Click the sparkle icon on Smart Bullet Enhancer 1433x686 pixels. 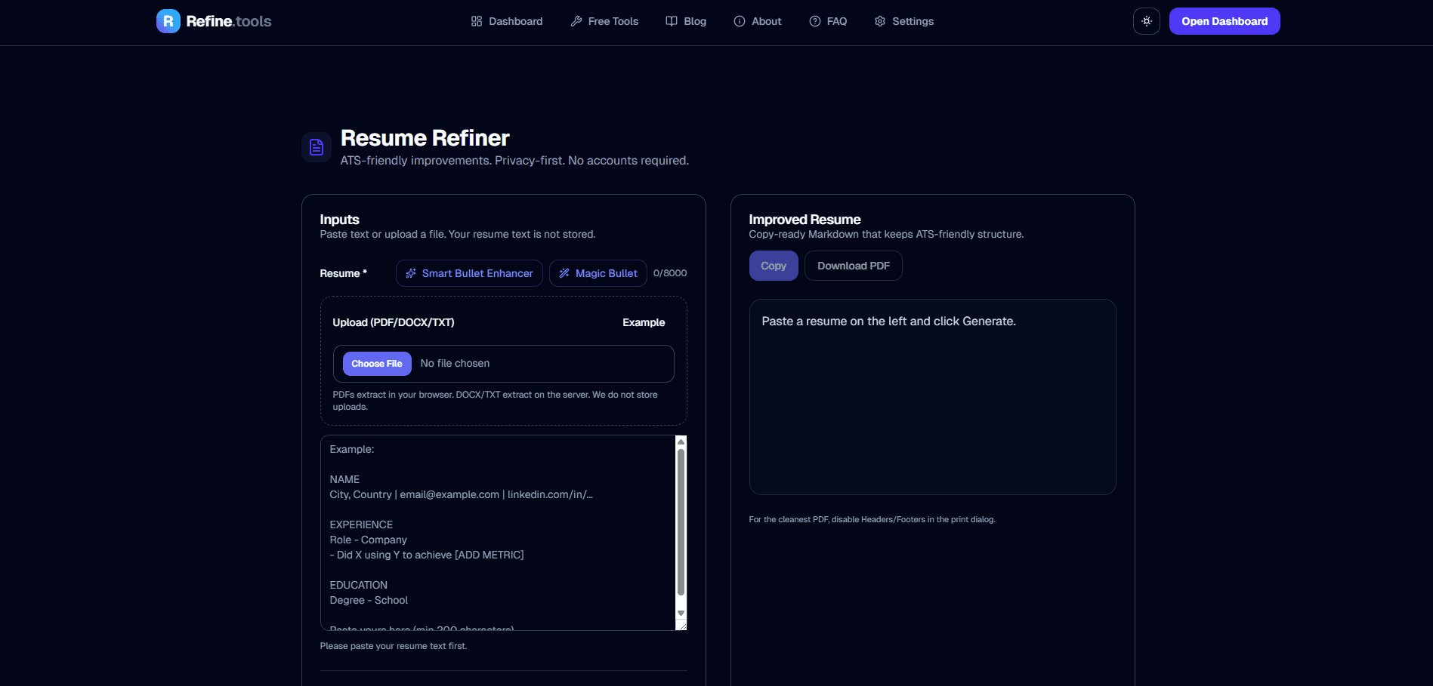(x=410, y=273)
